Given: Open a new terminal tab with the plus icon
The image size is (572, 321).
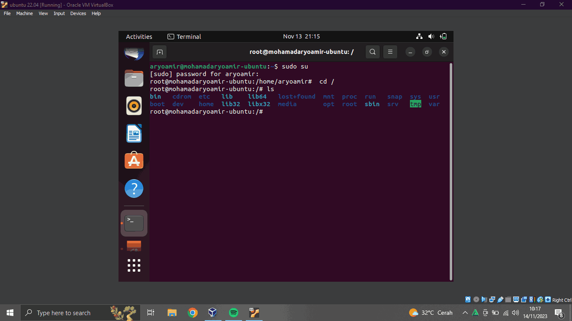Looking at the screenshot, I should (160, 52).
